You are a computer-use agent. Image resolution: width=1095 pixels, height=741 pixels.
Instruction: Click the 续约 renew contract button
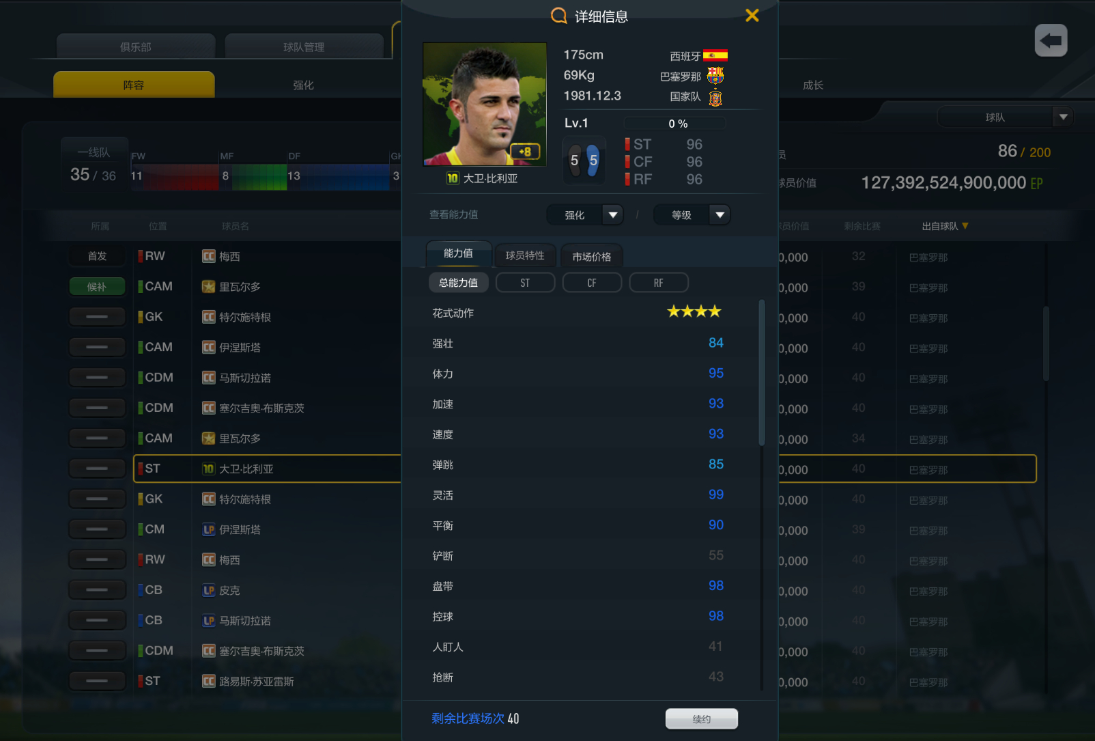point(701,718)
